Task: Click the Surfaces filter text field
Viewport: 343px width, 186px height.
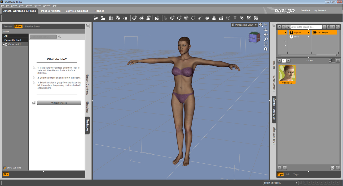Action: (43, 37)
